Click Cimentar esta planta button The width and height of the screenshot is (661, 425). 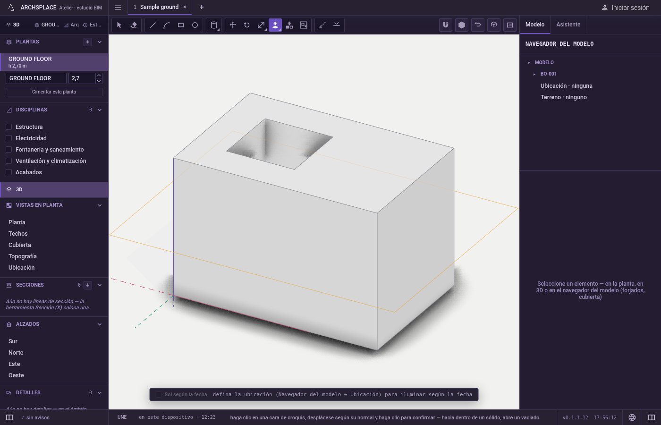point(54,92)
